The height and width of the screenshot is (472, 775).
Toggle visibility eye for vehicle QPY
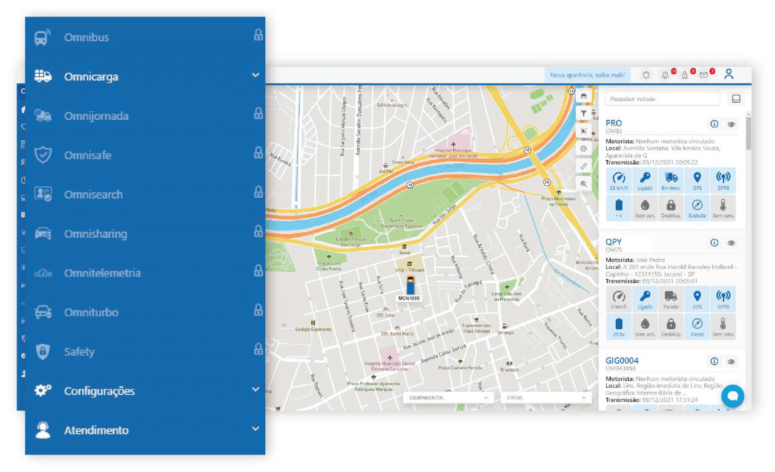[x=731, y=243]
